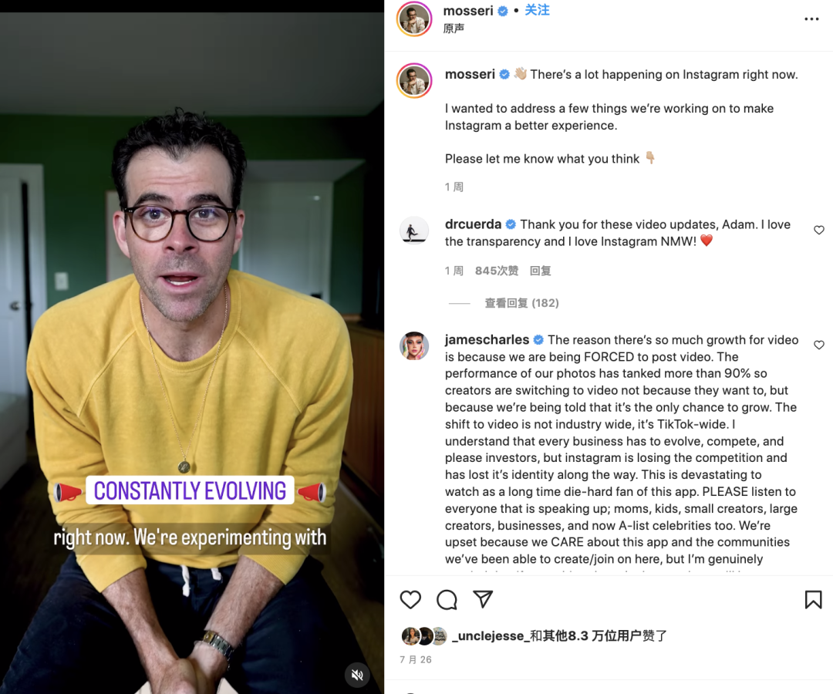This screenshot has height=694, width=833.
Task: Open comment bubble icon under the post
Action: click(x=447, y=600)
